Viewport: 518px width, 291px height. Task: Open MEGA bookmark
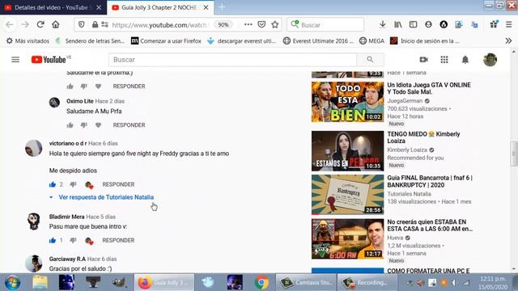(372, 41)
